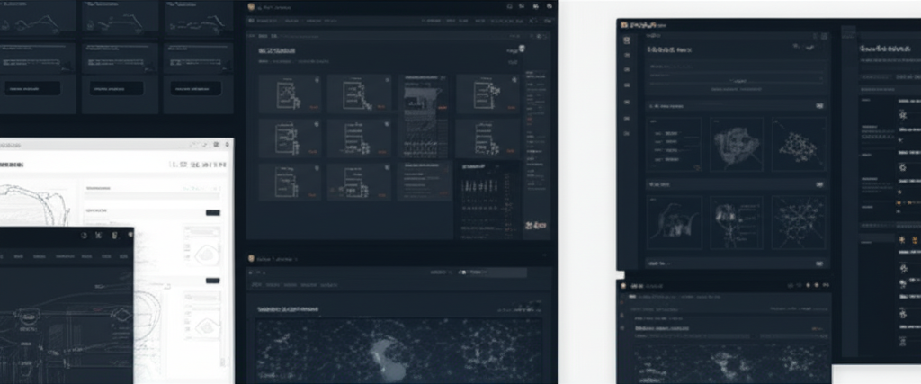Click the equalizer-style bars panel in center dashboard

[487, 197]
